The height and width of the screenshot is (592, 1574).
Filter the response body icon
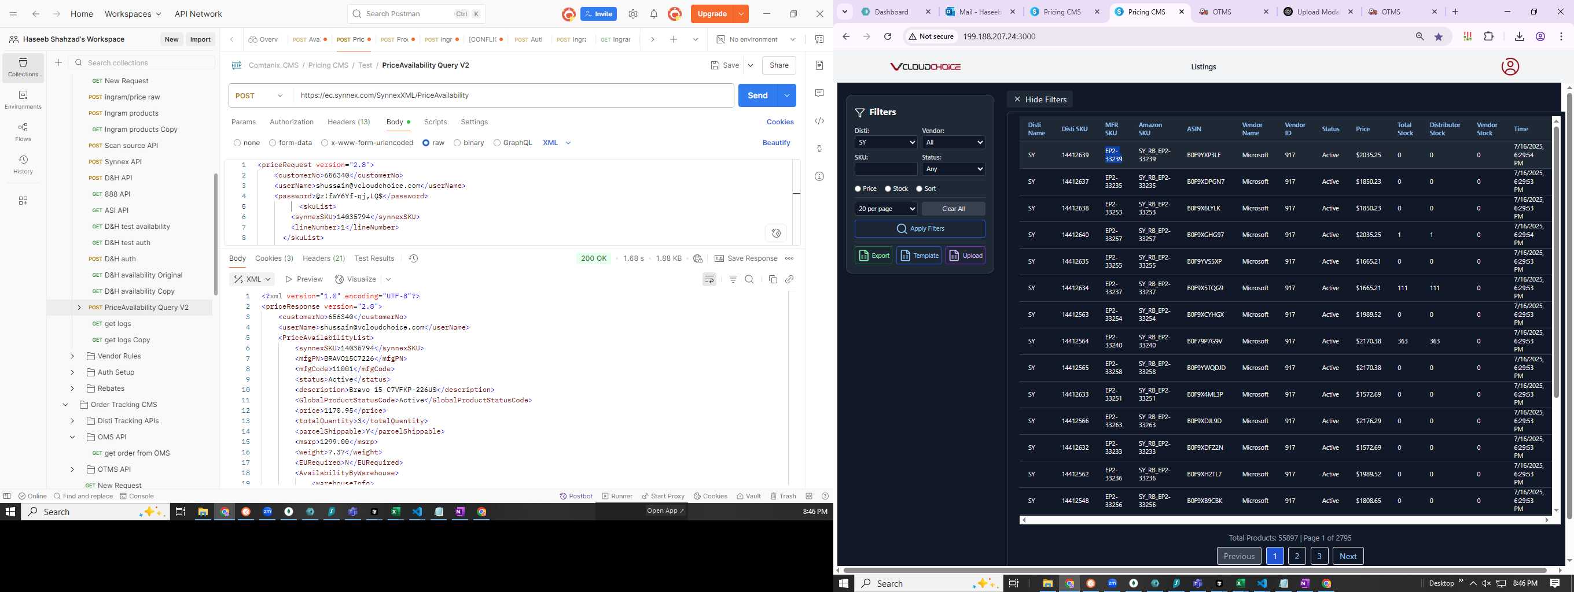[x=733, y=279]
